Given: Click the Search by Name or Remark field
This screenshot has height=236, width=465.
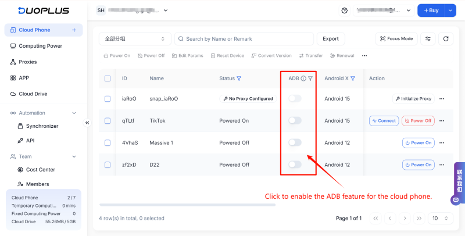Looking at the screenshot, I should click(x=244, y=39).
